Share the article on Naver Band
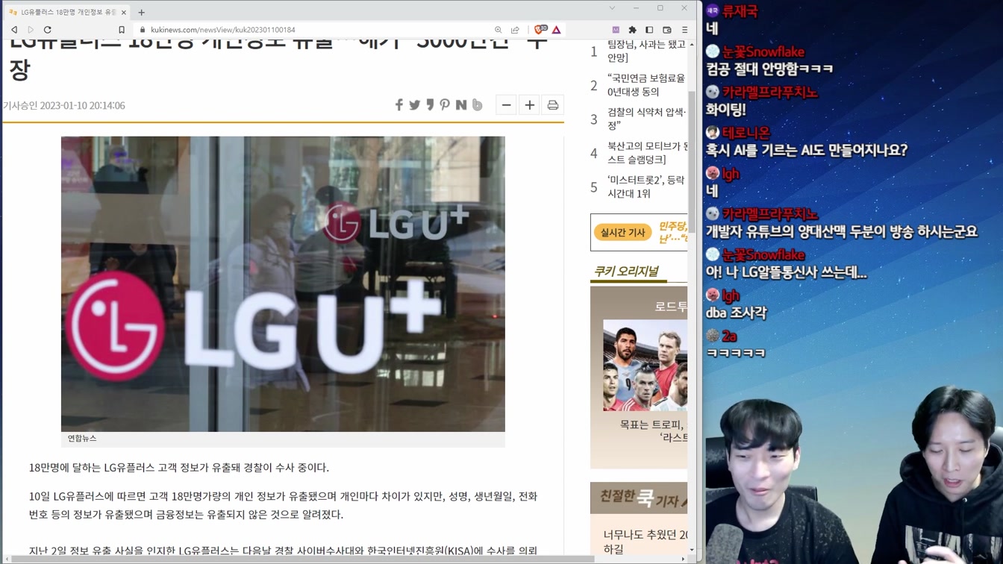The width and height of the screenshot is (1003, 564). tap(477, 105)
